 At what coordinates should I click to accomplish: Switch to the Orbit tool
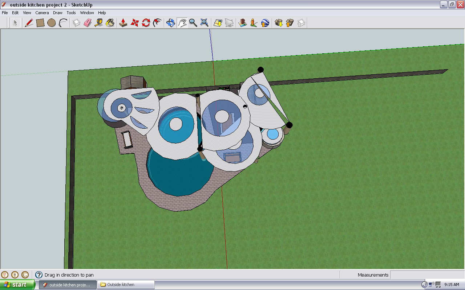(x=170, y=23)
